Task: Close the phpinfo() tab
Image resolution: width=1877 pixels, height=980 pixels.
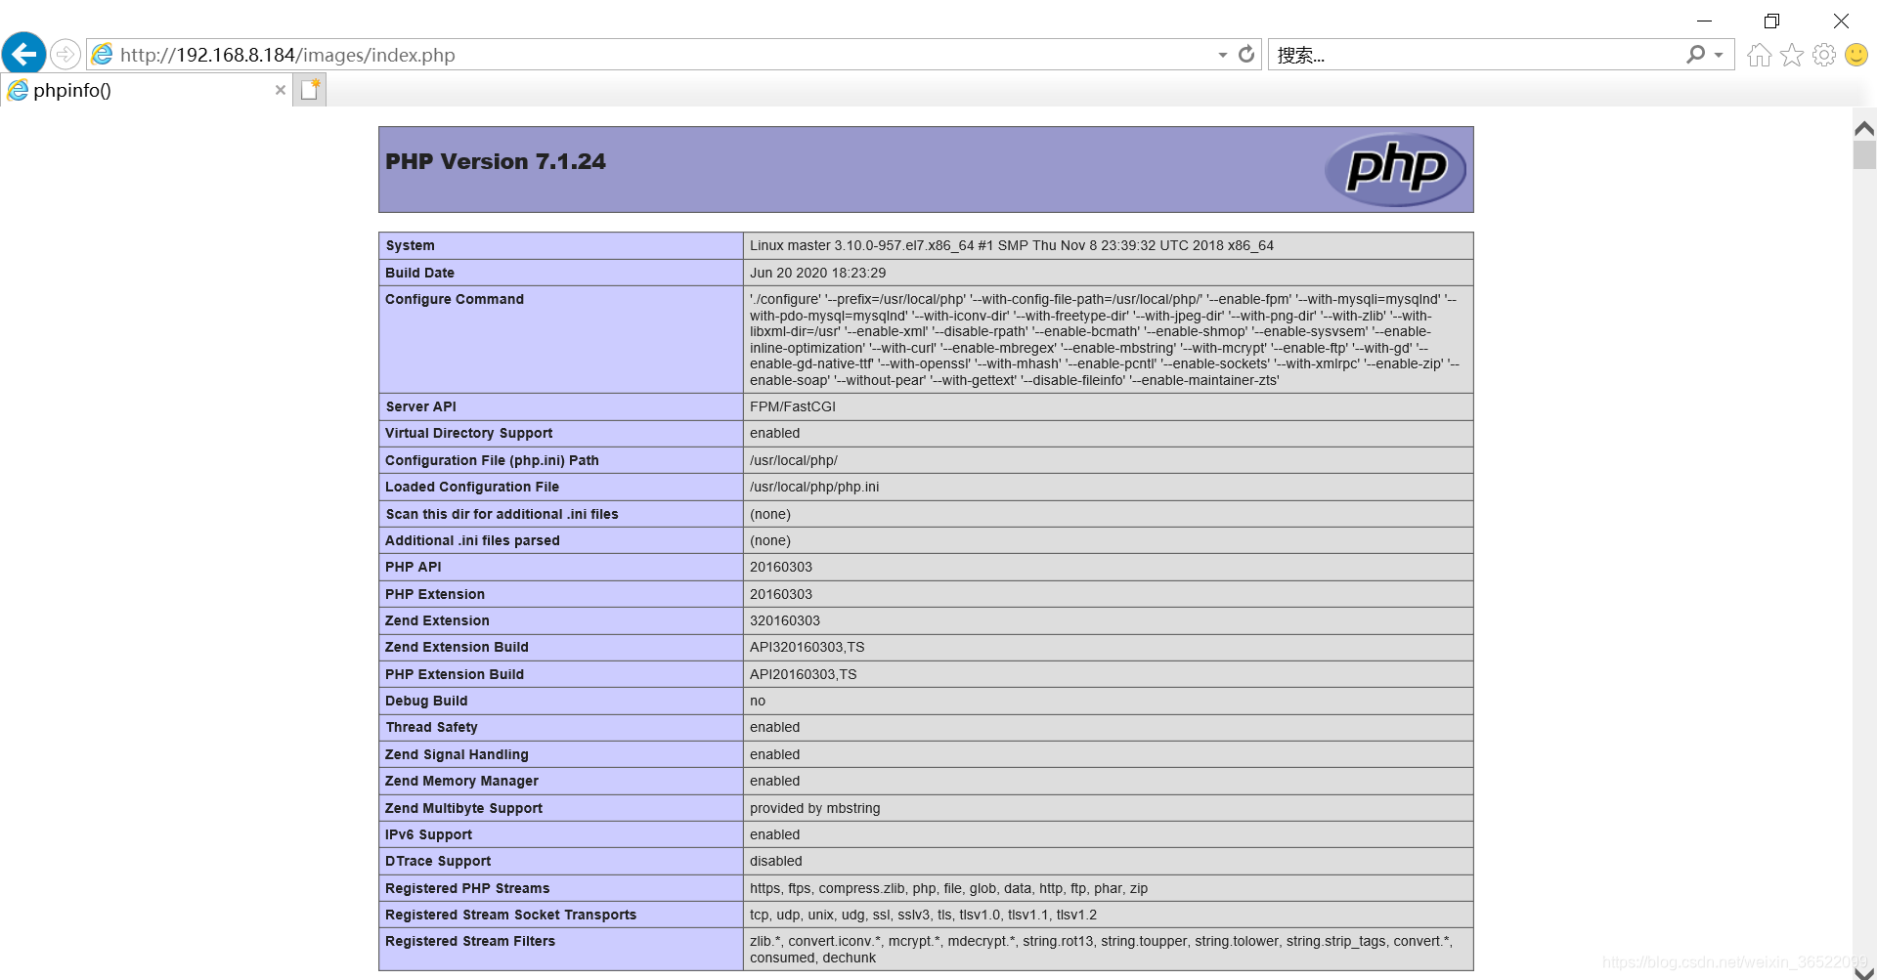Action: [x=281, y=90]
